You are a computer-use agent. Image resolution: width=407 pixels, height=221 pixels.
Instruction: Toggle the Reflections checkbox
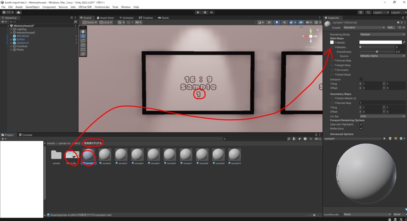(x=361, y=128)
